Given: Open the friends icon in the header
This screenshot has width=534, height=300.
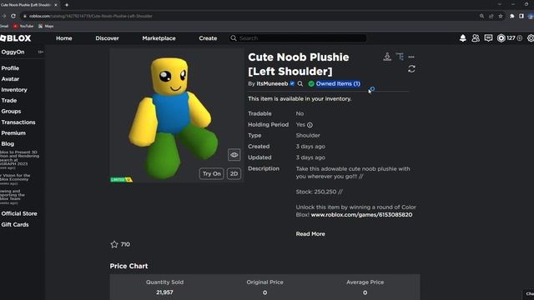Looking at the screenshot, I should click(x=476, y=38).
